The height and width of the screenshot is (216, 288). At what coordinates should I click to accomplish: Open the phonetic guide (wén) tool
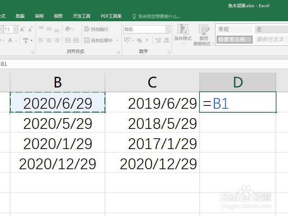pyautogui.click(x=26, y=40)
